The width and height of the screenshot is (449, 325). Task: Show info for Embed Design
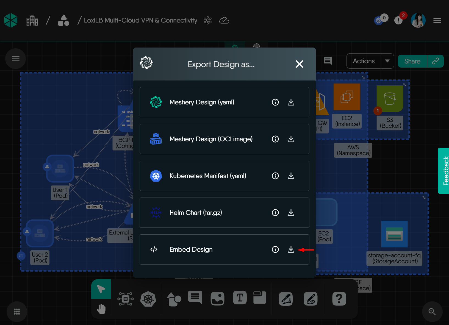click(275, 249)
